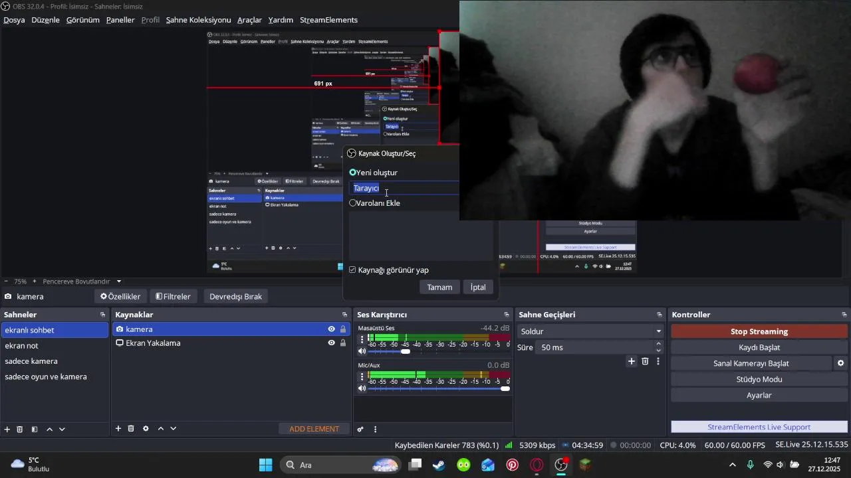Open Minecraft icon in taskbar
The image size is (851, 478).
[x=585, y=465]
